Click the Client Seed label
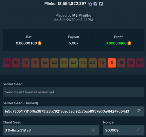The width and height of the screenshot is (146, 137). tap(12, 122)
